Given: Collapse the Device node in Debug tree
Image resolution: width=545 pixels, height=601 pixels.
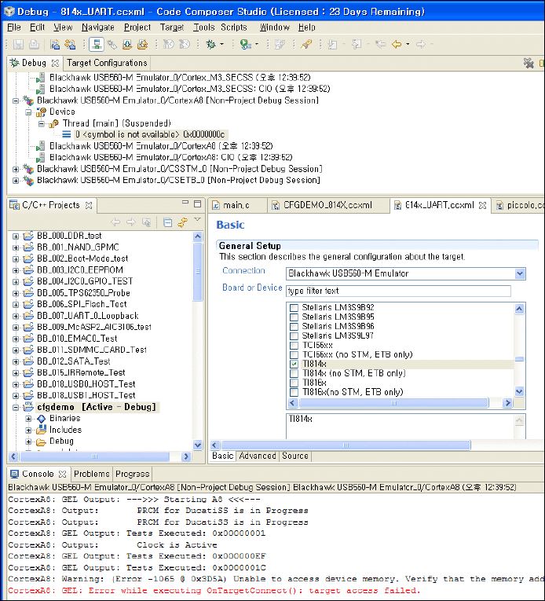Looking at the screenshot, I should [x=28, y=112].
